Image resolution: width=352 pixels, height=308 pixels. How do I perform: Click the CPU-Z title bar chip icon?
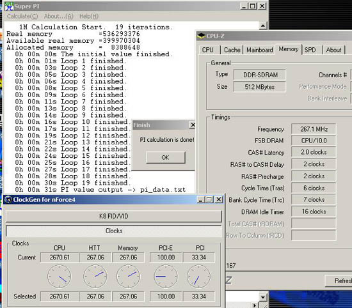coord(202,36)
